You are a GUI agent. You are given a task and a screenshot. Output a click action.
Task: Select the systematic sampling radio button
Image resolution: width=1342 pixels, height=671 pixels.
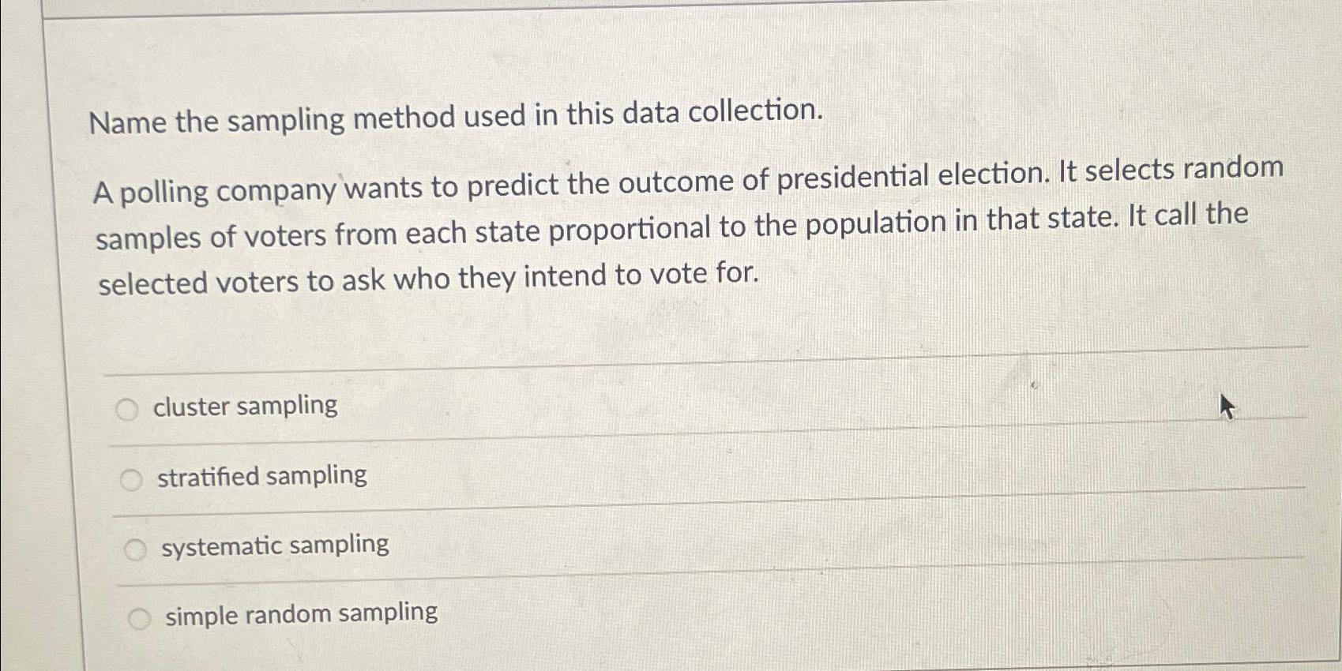[x=136, y=547]
